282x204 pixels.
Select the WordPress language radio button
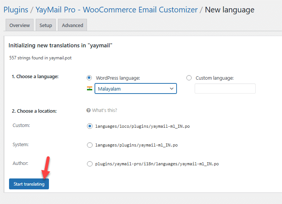[x=89, y=78]
